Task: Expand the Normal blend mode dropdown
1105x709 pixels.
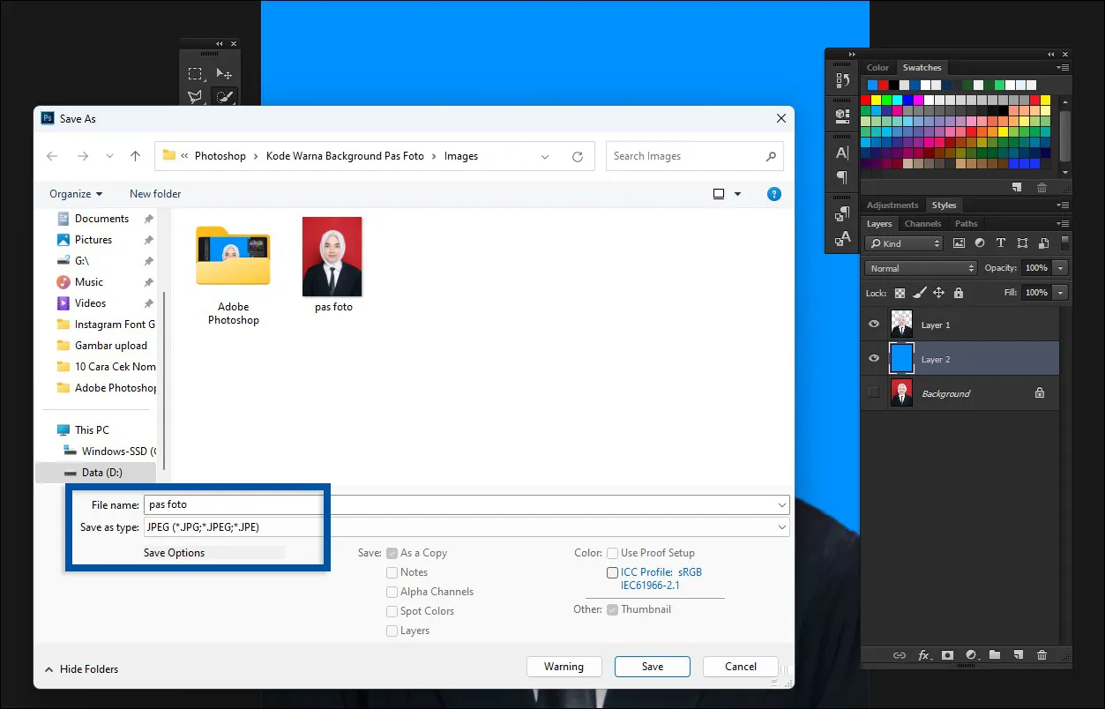Action: click(x=921, y=268)
